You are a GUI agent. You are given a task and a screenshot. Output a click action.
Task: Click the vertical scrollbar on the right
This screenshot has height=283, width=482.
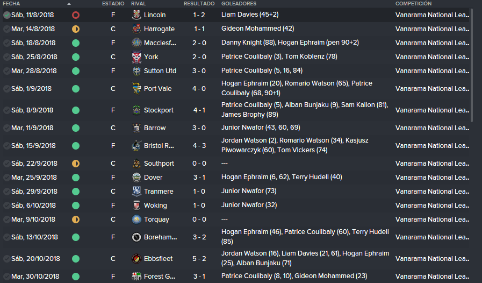pyautogui.click(x=473, y=65)
